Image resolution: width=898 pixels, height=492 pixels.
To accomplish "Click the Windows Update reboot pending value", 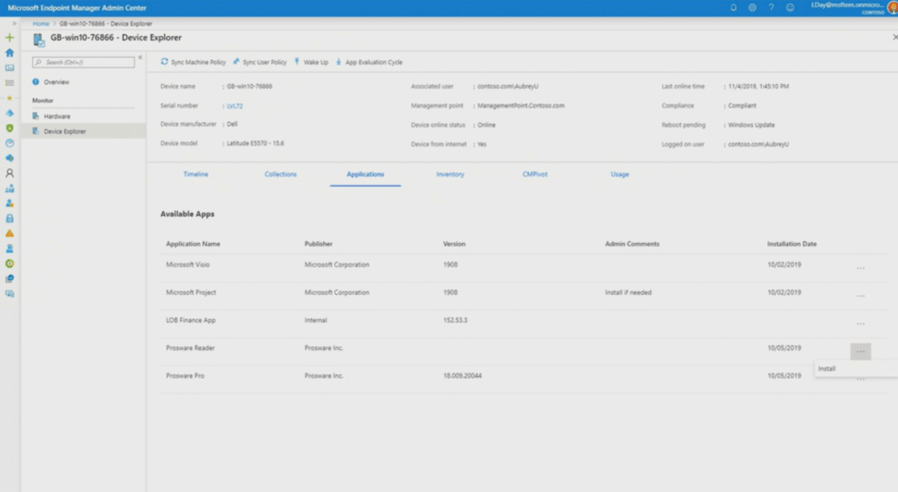I will pyautogui.click(x=752, y=125).
